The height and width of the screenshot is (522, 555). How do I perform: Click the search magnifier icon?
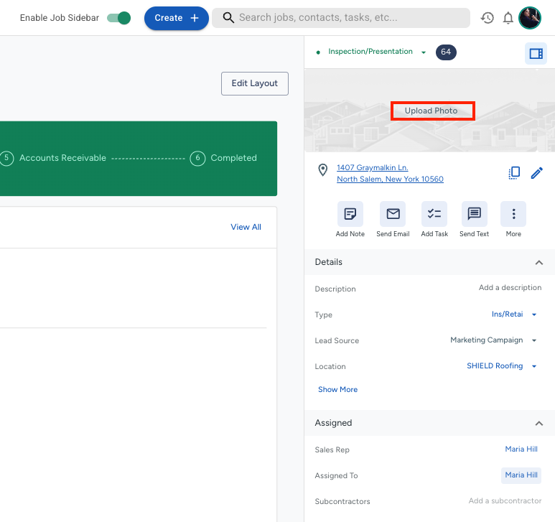coord(228,18)
